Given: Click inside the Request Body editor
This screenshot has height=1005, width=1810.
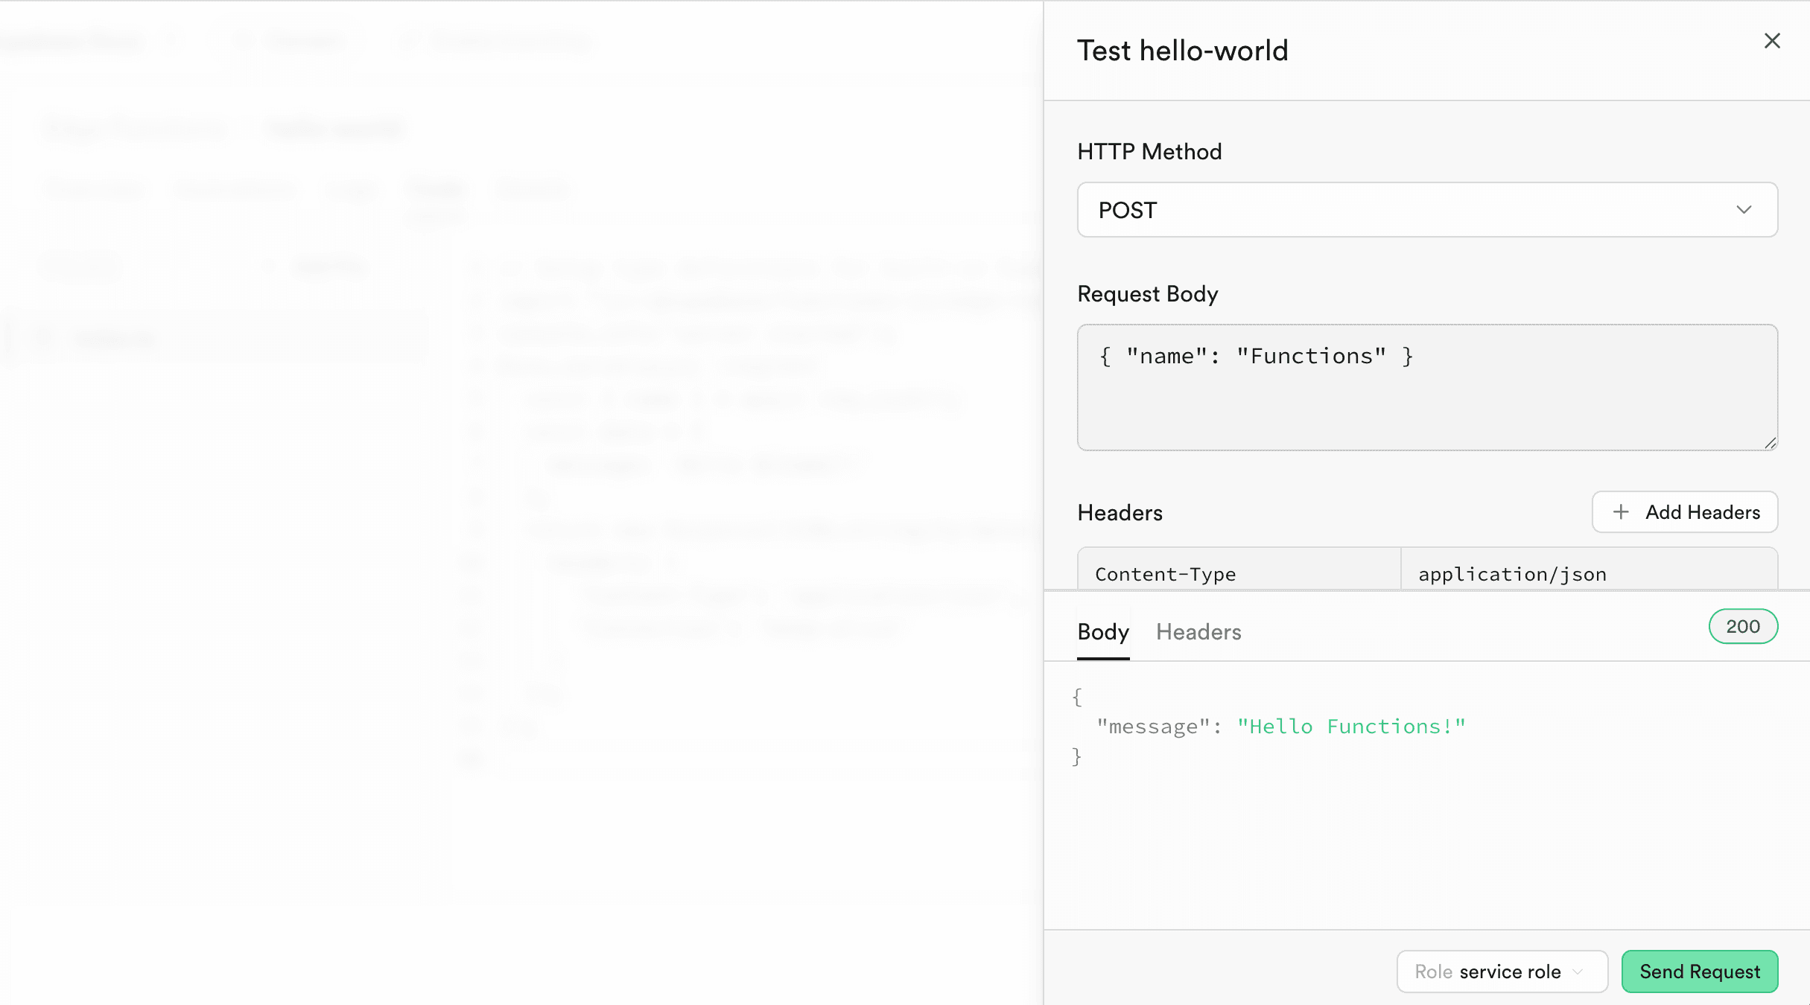Looking at the screenshot, I should [x=1426, y=387].
